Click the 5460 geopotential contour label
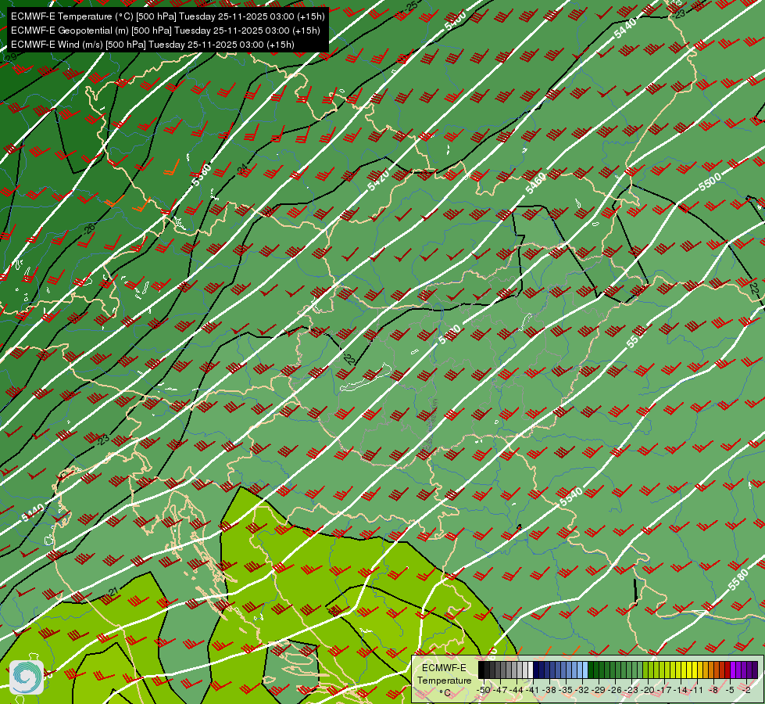This screenshot has width=765, height=704. pyautogui.click(x=535, y=184)
